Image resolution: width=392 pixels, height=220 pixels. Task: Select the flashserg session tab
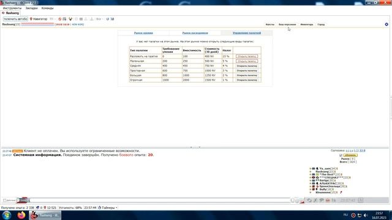tap(11, 13)
